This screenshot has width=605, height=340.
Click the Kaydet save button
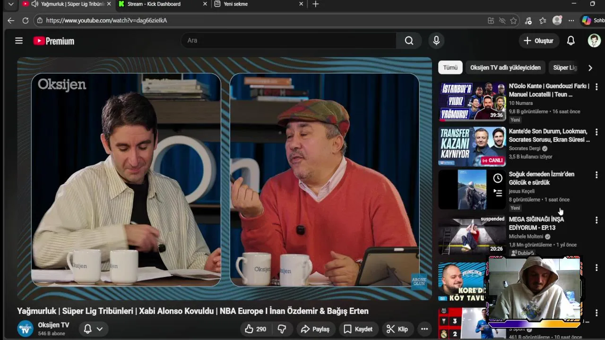point(358,329)
